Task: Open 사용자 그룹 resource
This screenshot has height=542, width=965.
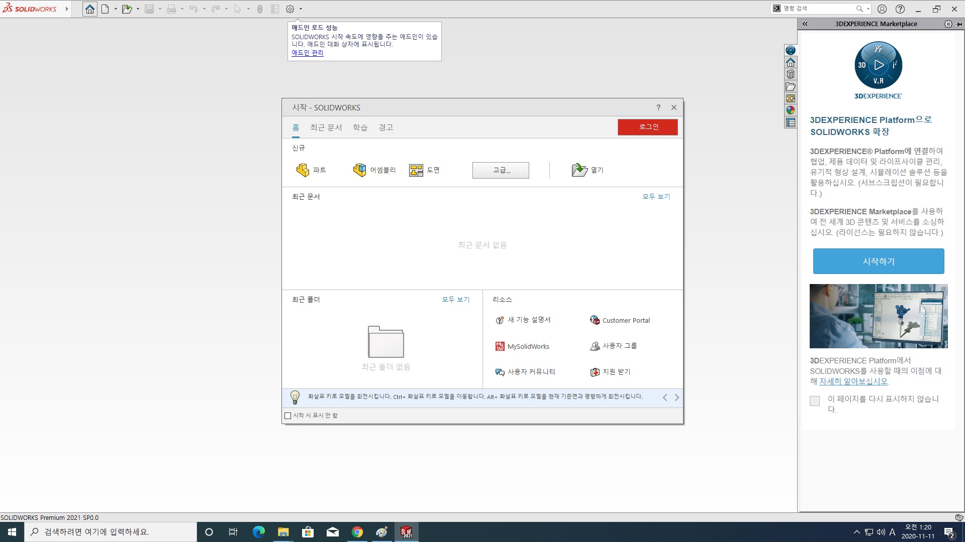Action: click(614, 346)
